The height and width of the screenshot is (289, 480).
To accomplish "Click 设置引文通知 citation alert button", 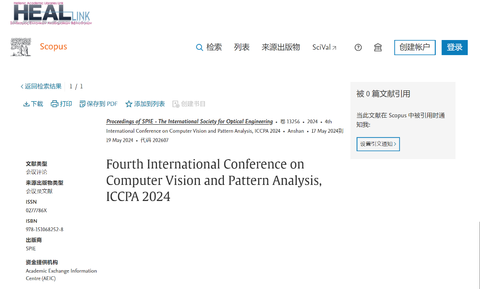I will (378, 144).
